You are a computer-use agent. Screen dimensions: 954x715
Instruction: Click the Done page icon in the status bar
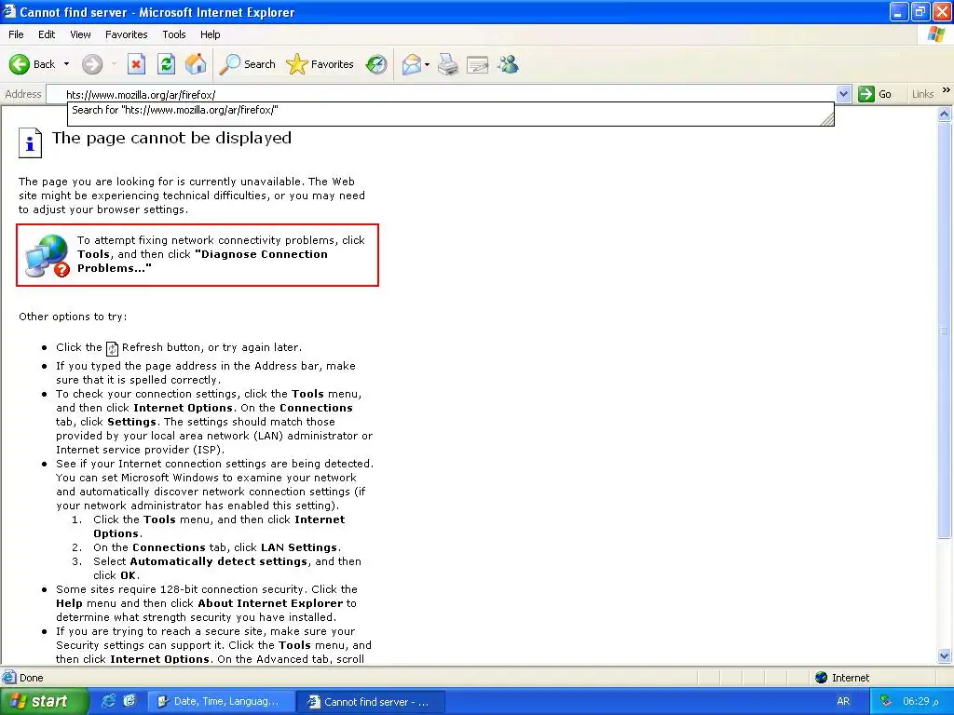(x=9, y=678)
